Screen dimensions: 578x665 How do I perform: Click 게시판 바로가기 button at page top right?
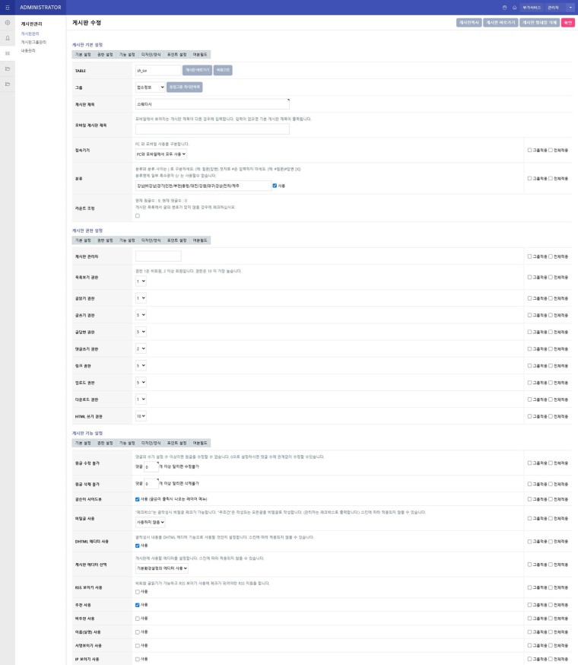(500, 23)
